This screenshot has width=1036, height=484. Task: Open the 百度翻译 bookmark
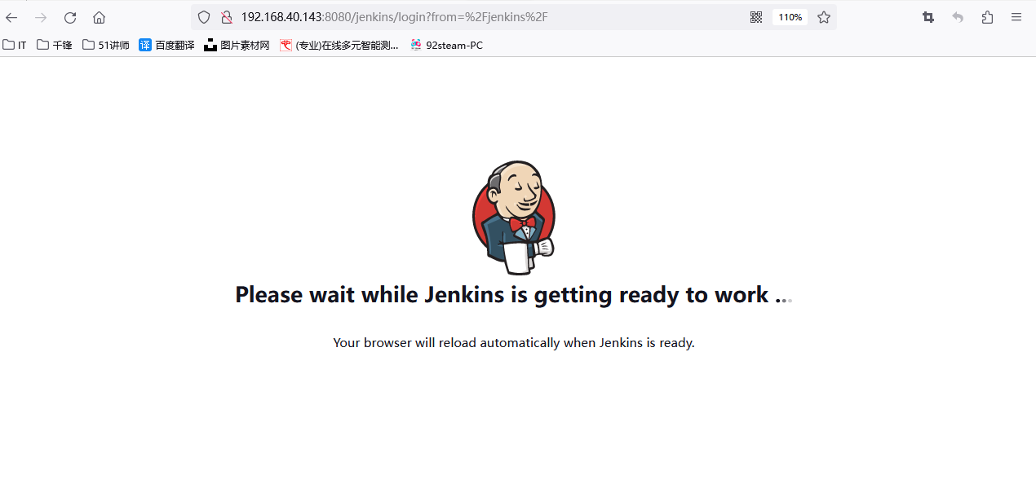point(166,45)
